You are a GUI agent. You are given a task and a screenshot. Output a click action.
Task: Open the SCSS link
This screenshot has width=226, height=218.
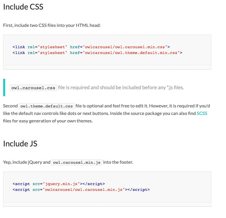tap(202, 113)
